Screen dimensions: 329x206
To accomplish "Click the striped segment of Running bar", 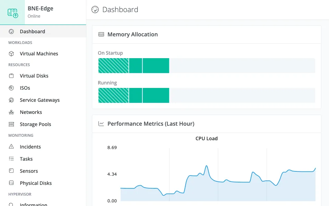I will coord(113,96).
